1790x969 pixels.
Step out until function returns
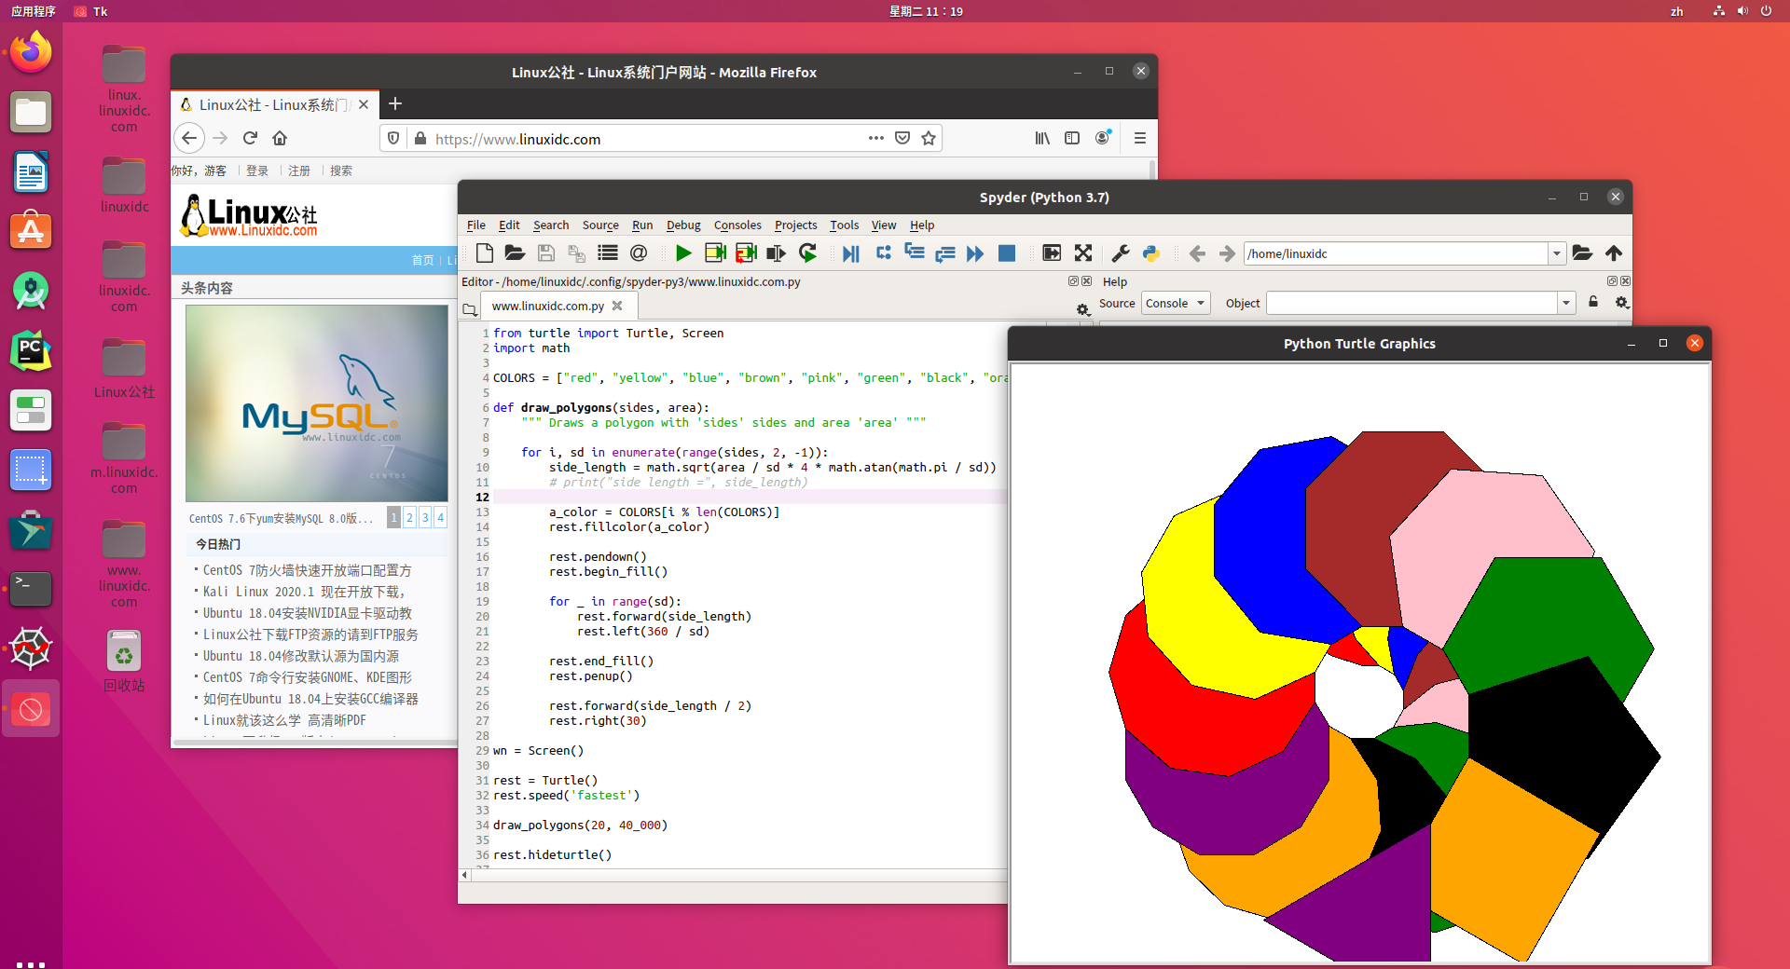pyautogui.click(x=945, y=253)
